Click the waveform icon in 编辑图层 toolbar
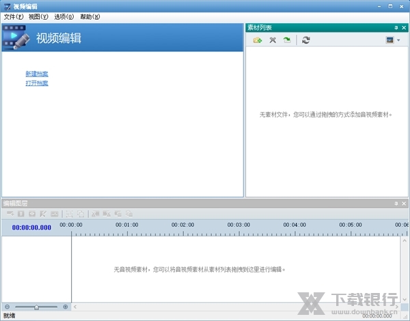The width and height of the screenshot is (410, 321). 55,214
